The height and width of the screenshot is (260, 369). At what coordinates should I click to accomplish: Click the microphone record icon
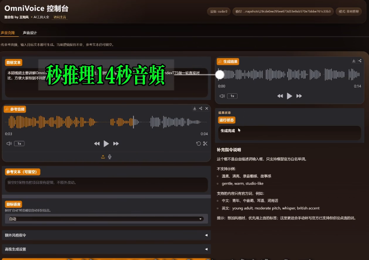110,156
